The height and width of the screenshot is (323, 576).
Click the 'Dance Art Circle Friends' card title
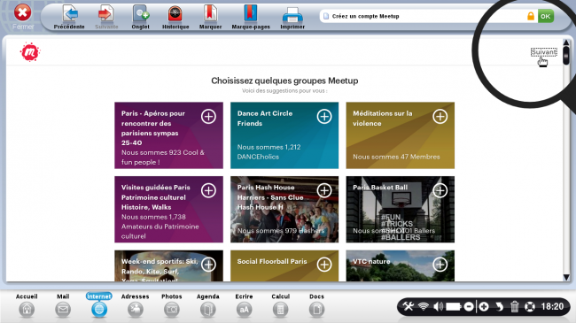pyautogui.click(x=265, y=119)
